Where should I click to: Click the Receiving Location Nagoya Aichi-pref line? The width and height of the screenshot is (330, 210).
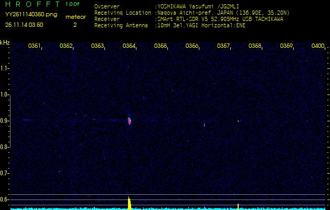192,13
